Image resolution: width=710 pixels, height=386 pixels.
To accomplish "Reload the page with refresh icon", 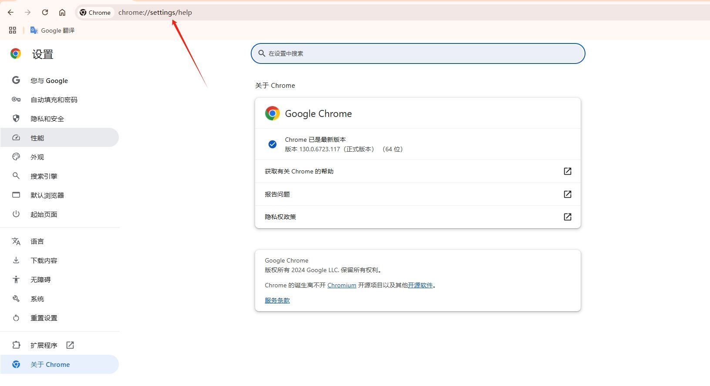I will [45, 13].
